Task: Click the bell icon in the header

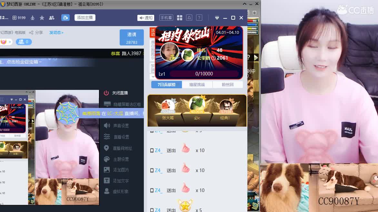Action: 189,18
